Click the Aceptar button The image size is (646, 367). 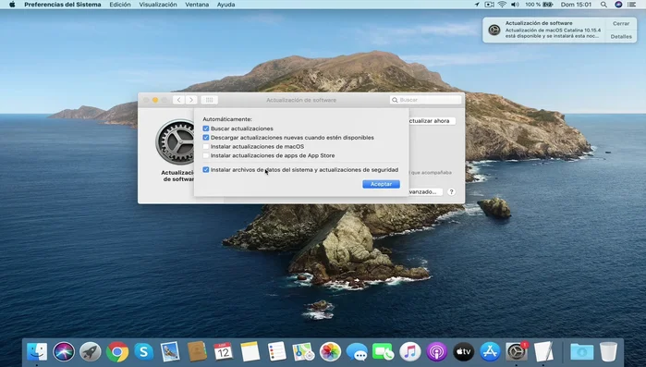pyautogui.click(x=381, y=184)
